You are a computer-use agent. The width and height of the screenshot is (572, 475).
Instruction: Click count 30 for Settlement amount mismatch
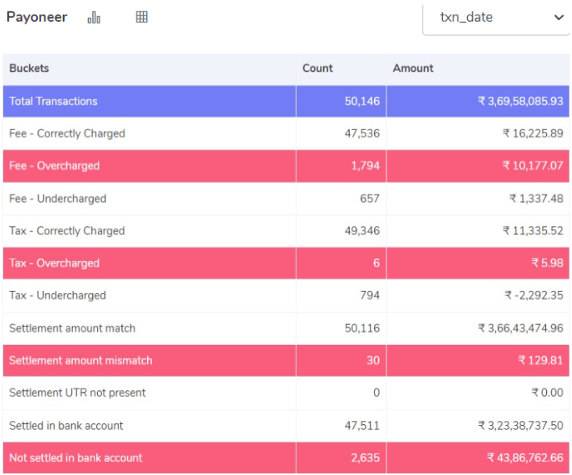pyautogui.click(x=373, y=360)
